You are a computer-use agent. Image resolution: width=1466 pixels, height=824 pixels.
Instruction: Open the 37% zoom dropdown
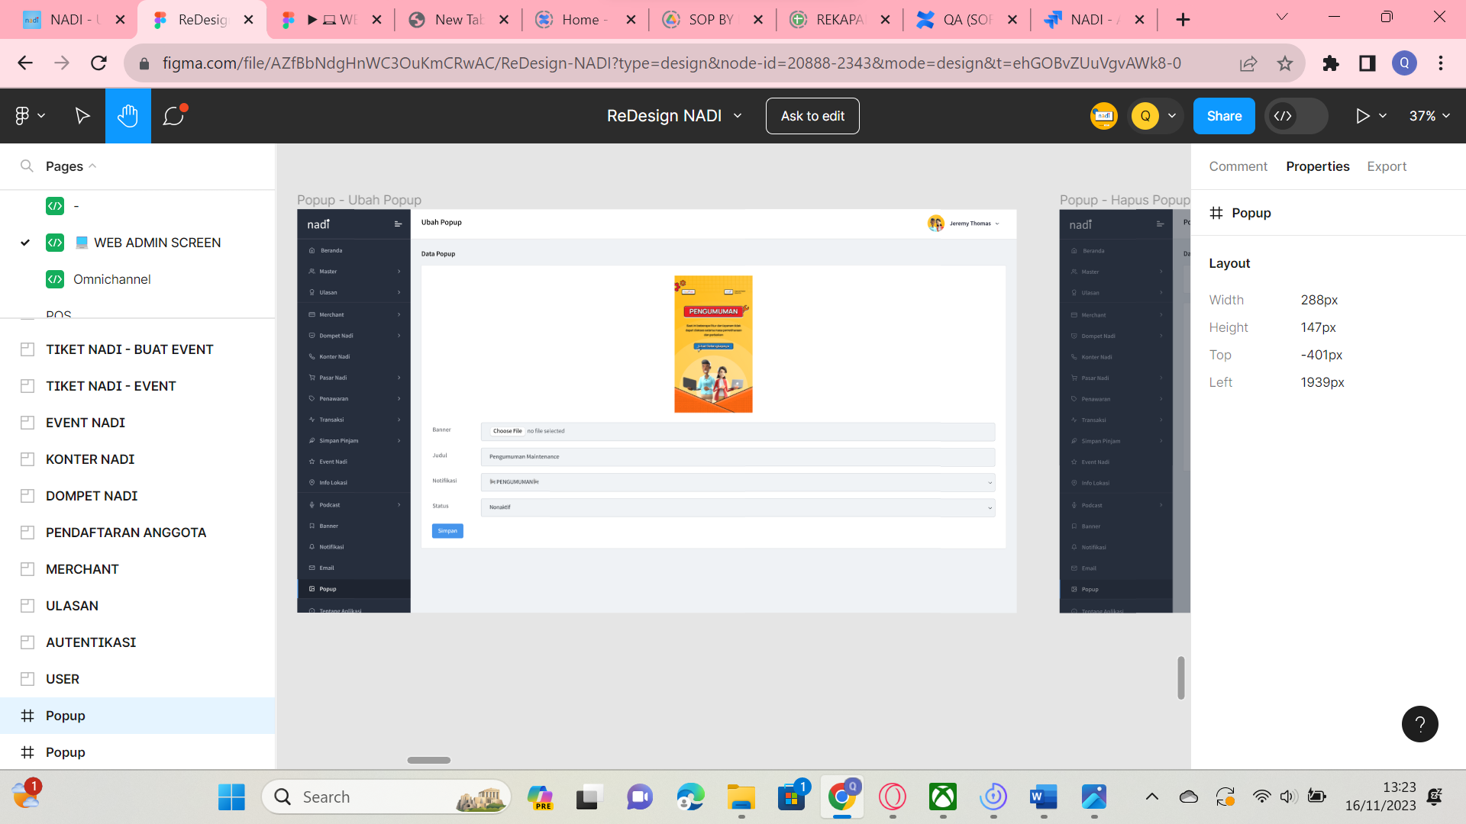point(1429,116)
